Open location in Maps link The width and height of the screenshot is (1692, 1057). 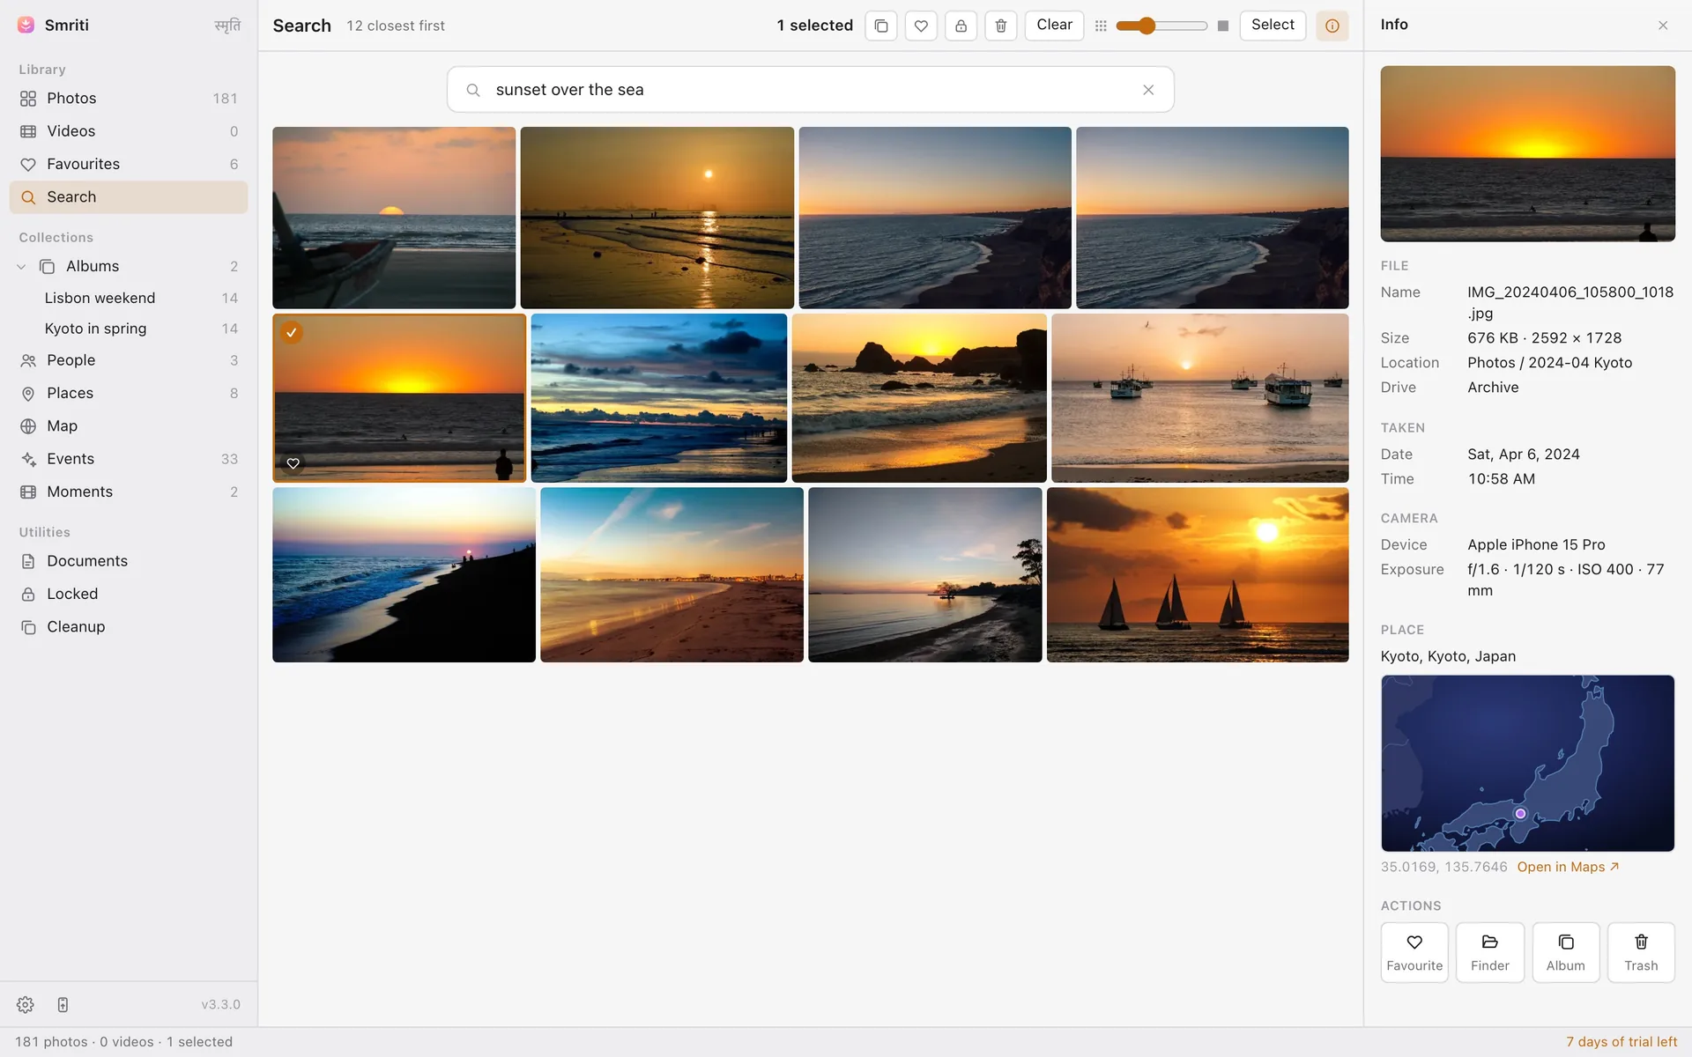click(1568, 867)
